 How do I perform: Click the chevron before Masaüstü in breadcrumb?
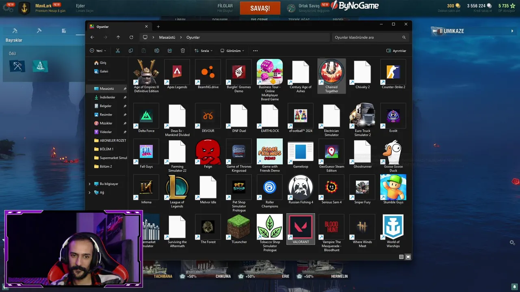coord(153,37)
